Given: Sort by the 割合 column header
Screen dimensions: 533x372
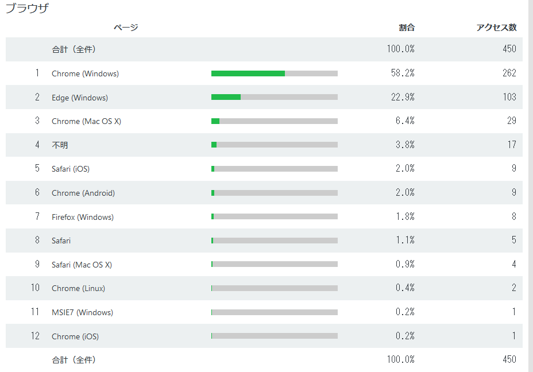Looking at the screenshot, I should pos(407,28).
